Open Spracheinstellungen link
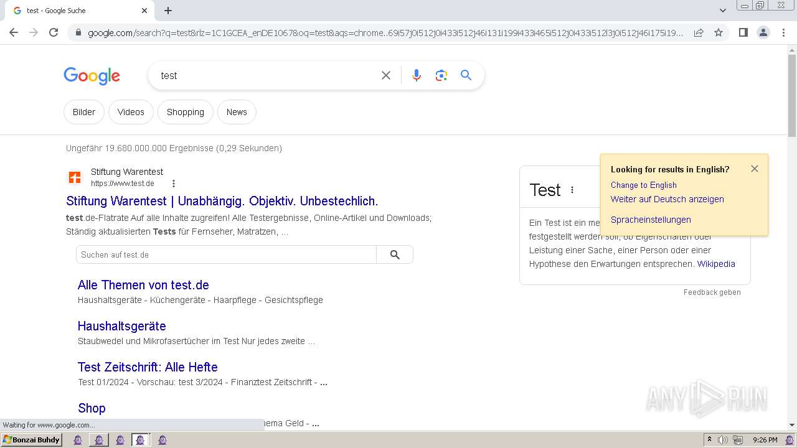The image size is (797, 448). (651, 220)
